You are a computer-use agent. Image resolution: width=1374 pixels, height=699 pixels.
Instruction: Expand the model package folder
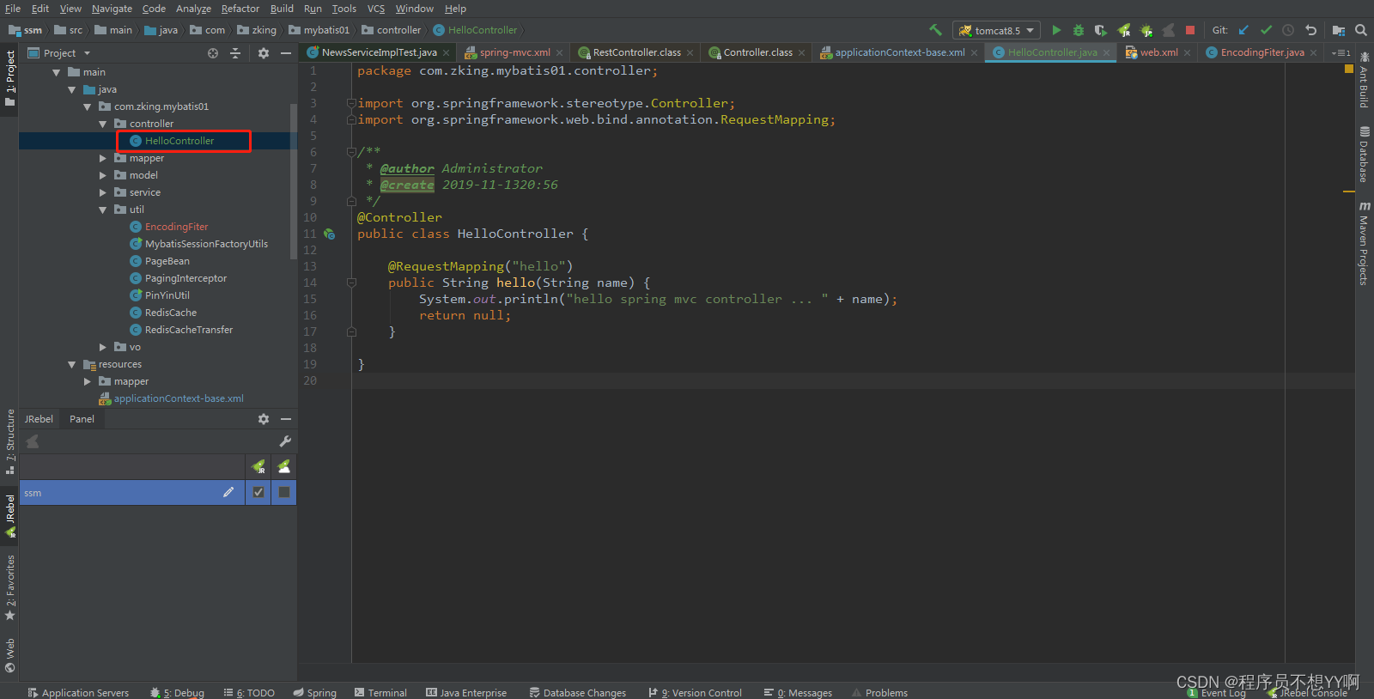click(x=103, y=175)
